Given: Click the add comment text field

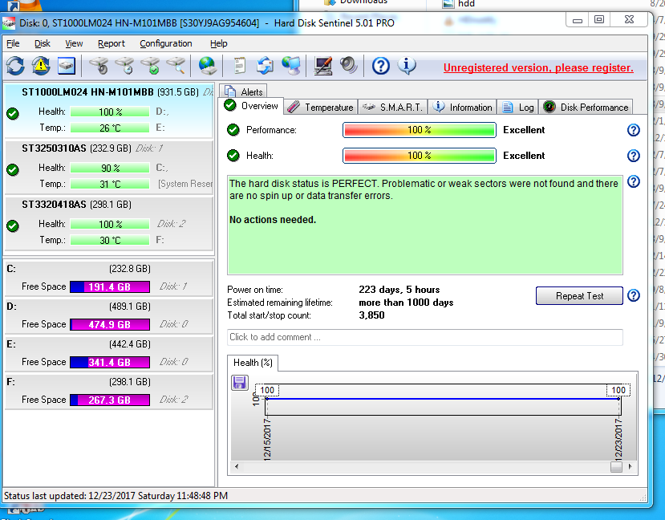Looking at the screenshot, I should coord(424,337).
